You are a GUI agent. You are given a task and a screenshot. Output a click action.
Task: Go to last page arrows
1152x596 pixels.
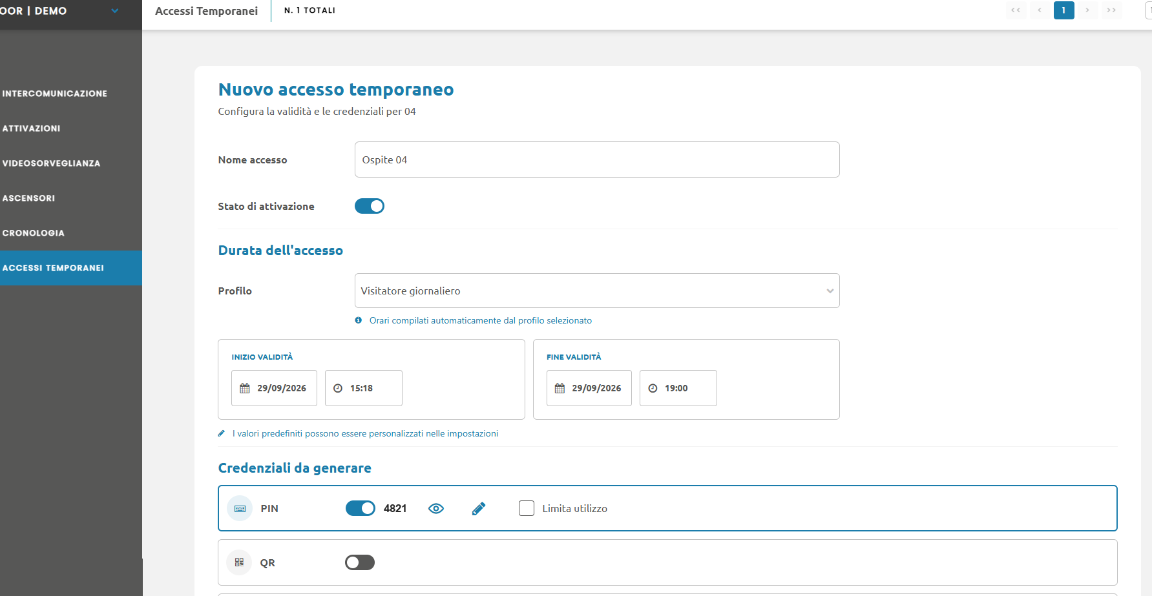(x=1111, y=10)
